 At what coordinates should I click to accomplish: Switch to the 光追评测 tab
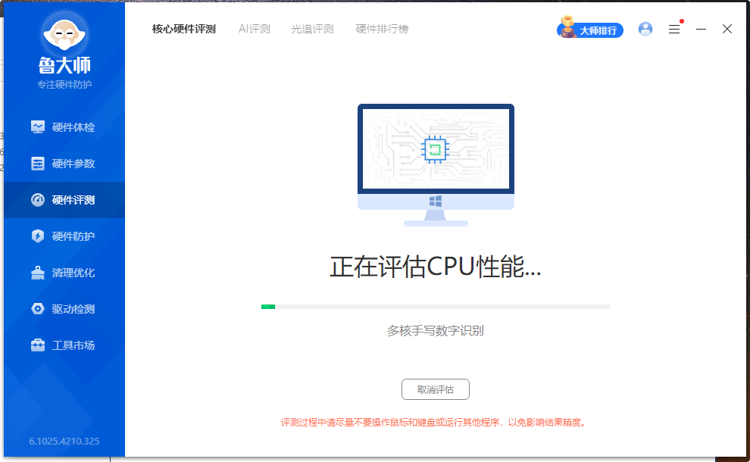pos(312,29)
